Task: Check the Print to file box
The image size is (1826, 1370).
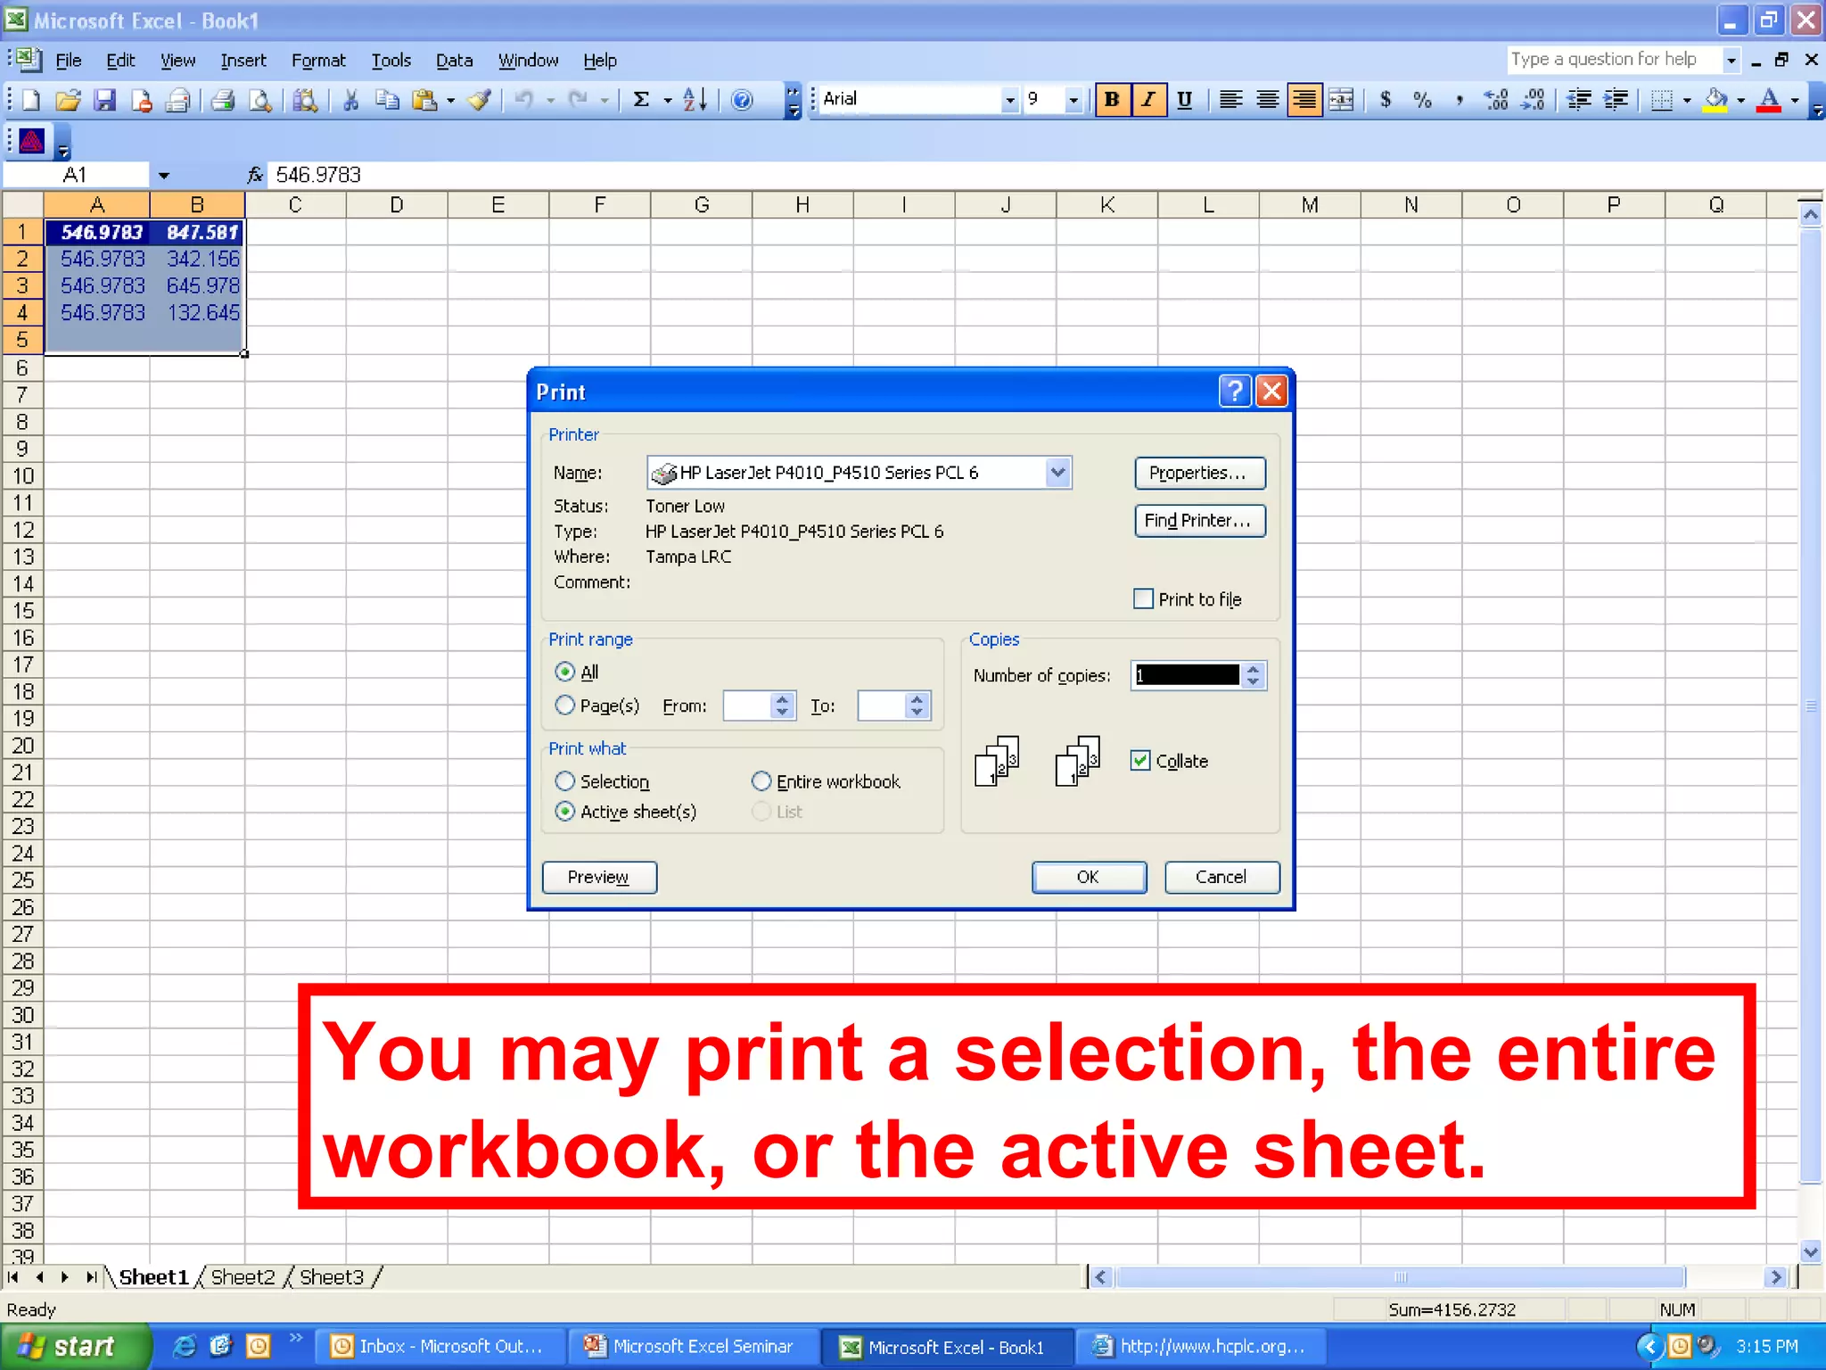Action: point(1143,598)
